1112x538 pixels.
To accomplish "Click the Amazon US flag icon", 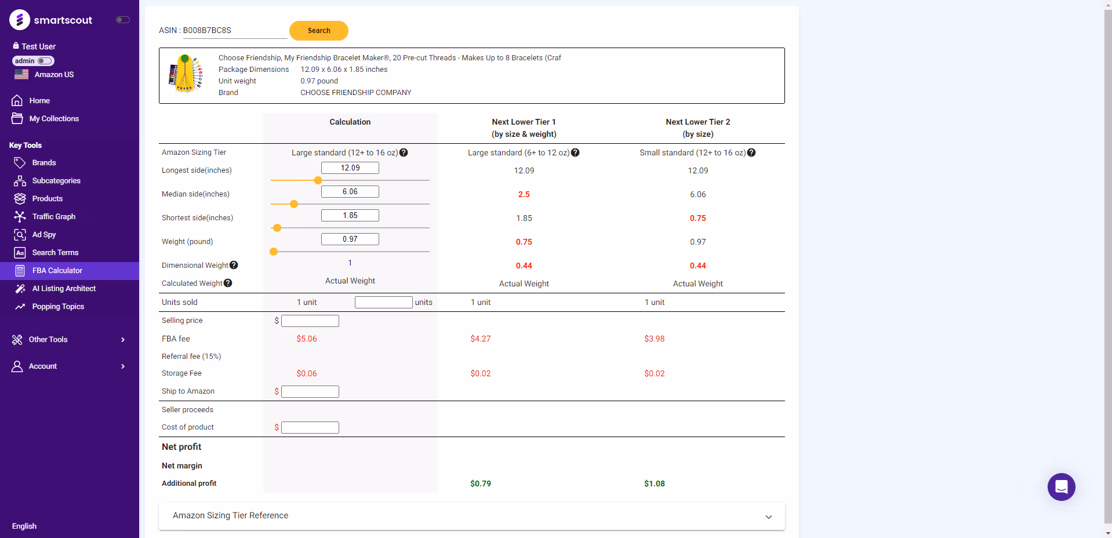I will point(21,74).
